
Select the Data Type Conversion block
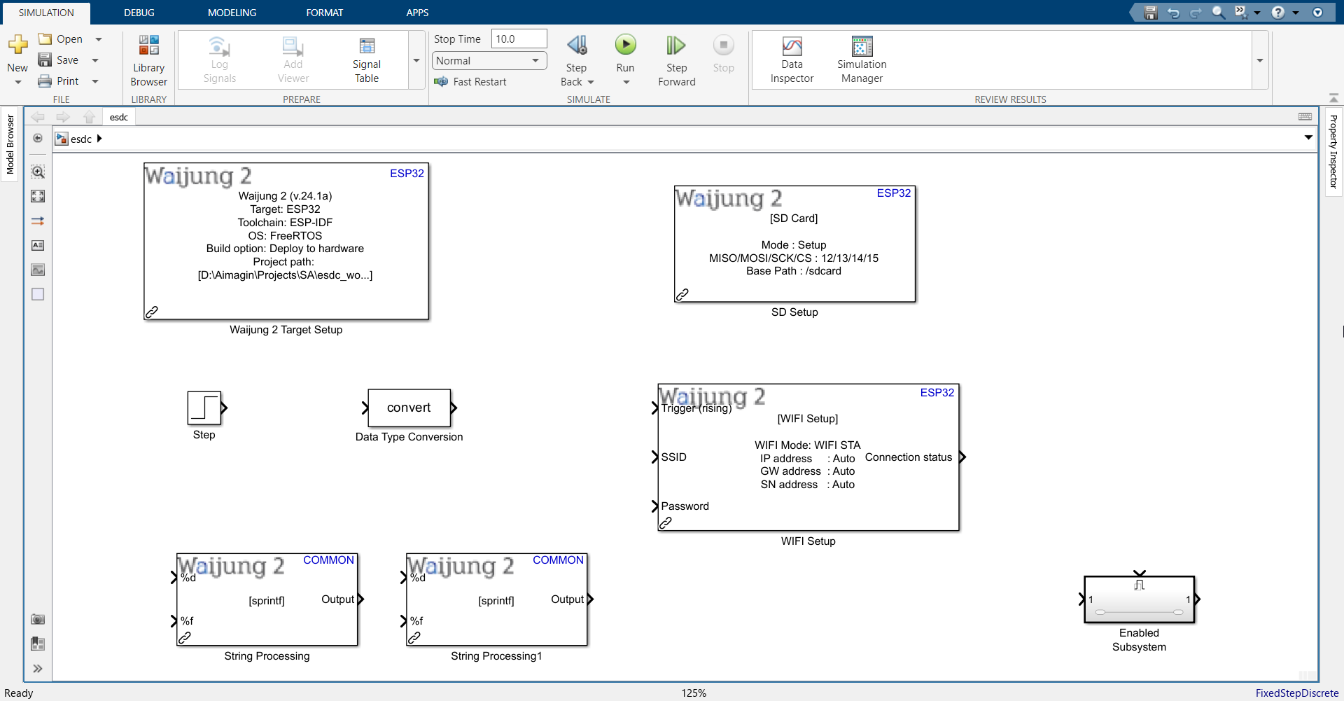409,408
